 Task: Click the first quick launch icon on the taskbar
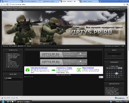coord(8,102)
